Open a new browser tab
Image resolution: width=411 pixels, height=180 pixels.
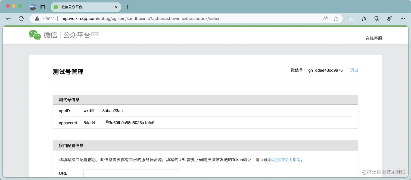tap(127, 7)
